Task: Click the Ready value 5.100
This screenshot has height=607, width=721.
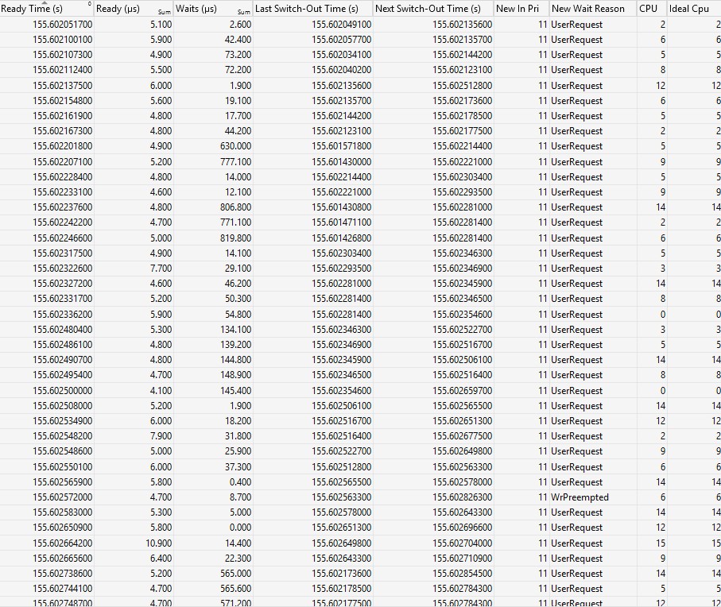Action: (161, 25)
